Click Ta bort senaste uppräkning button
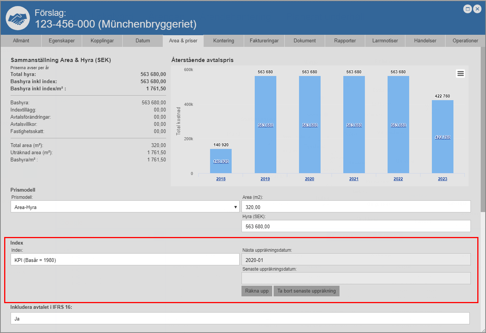The image size is (486, 333). coord(306,291)
